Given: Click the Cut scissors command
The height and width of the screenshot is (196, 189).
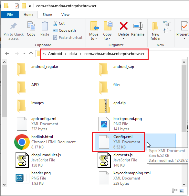Looking at the screenshot, I should click(x=59, y=23).
